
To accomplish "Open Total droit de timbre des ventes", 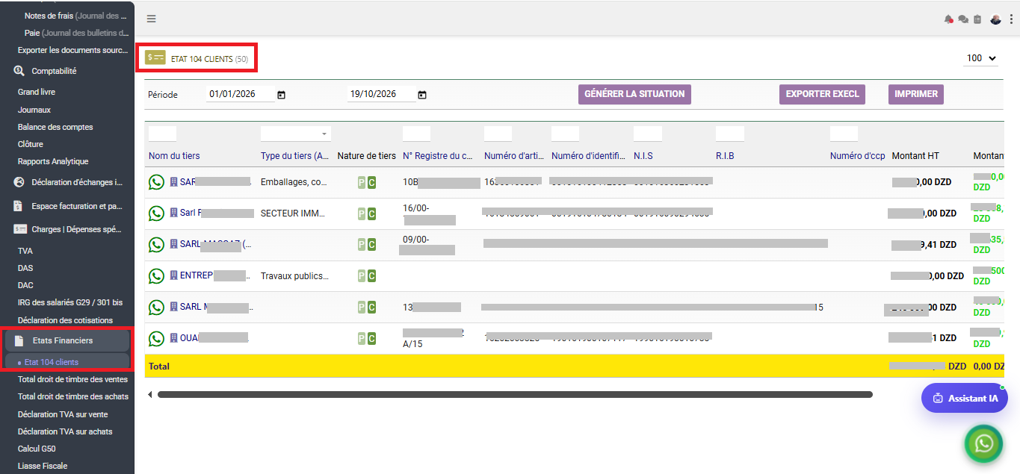I will coord(72,379).
